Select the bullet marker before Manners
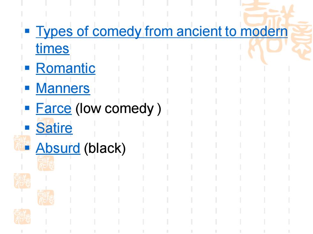 (27, 88)
